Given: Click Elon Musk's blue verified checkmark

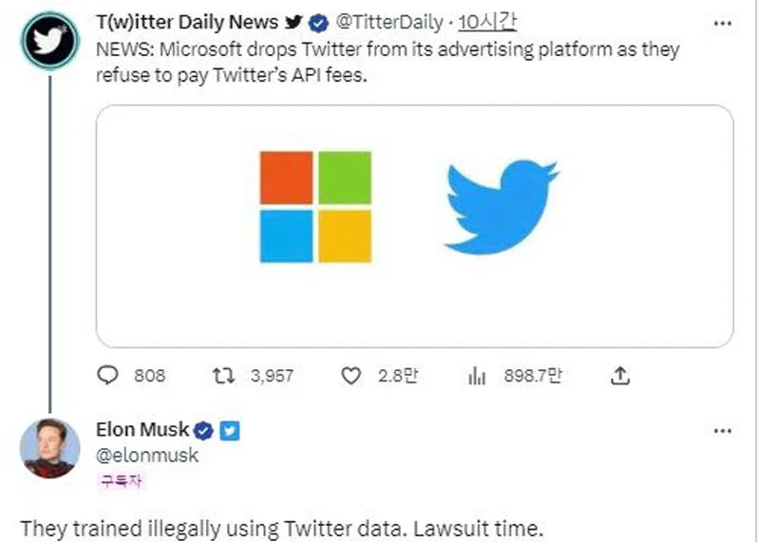Looking at the screenshot, I should point(205,430).
